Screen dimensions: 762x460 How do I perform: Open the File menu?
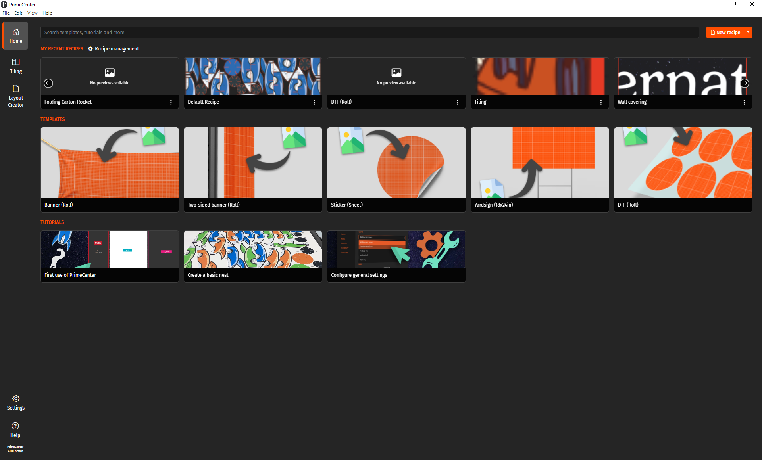(6, 13)
